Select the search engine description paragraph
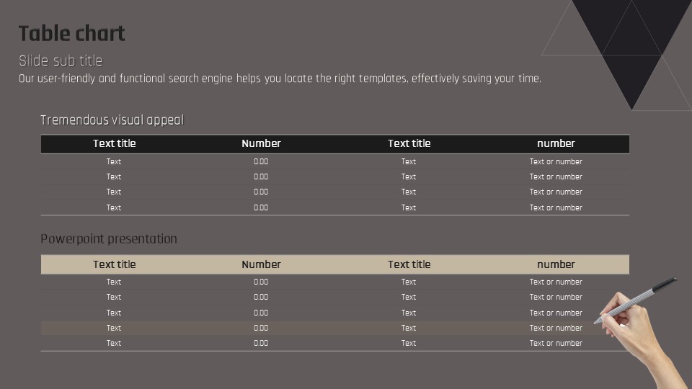Screen dimensions: 692x389 (280, 79)
